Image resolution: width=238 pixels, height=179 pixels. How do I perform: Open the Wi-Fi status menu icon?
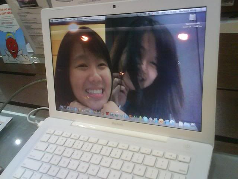[x=145, y=14]
